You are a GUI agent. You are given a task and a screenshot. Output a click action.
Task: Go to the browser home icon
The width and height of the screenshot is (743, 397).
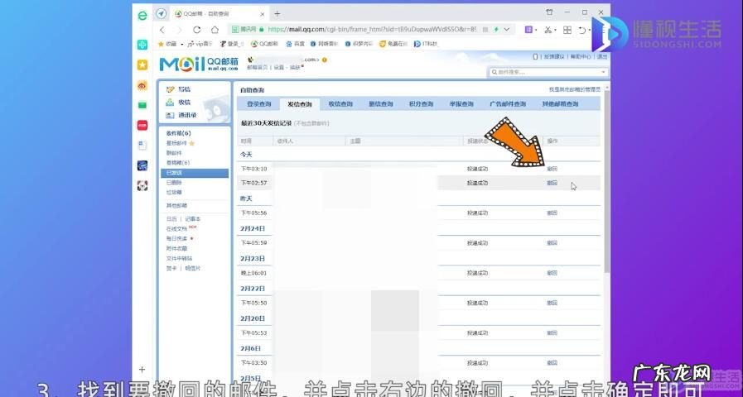click(x=215, y=30)
